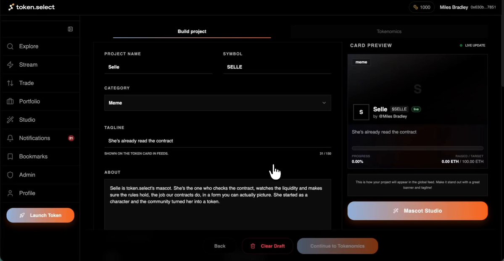The height and width of the screenshot is (261, 504).
Task: Clear the draft with Clear Draft
Action: 267,246
